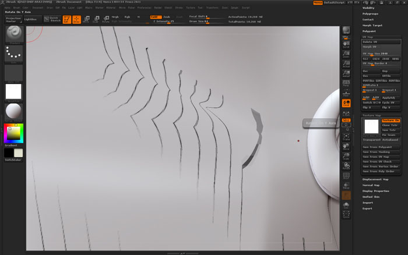
Task: Open the Texture menu
Action: [x=191, y=8]
